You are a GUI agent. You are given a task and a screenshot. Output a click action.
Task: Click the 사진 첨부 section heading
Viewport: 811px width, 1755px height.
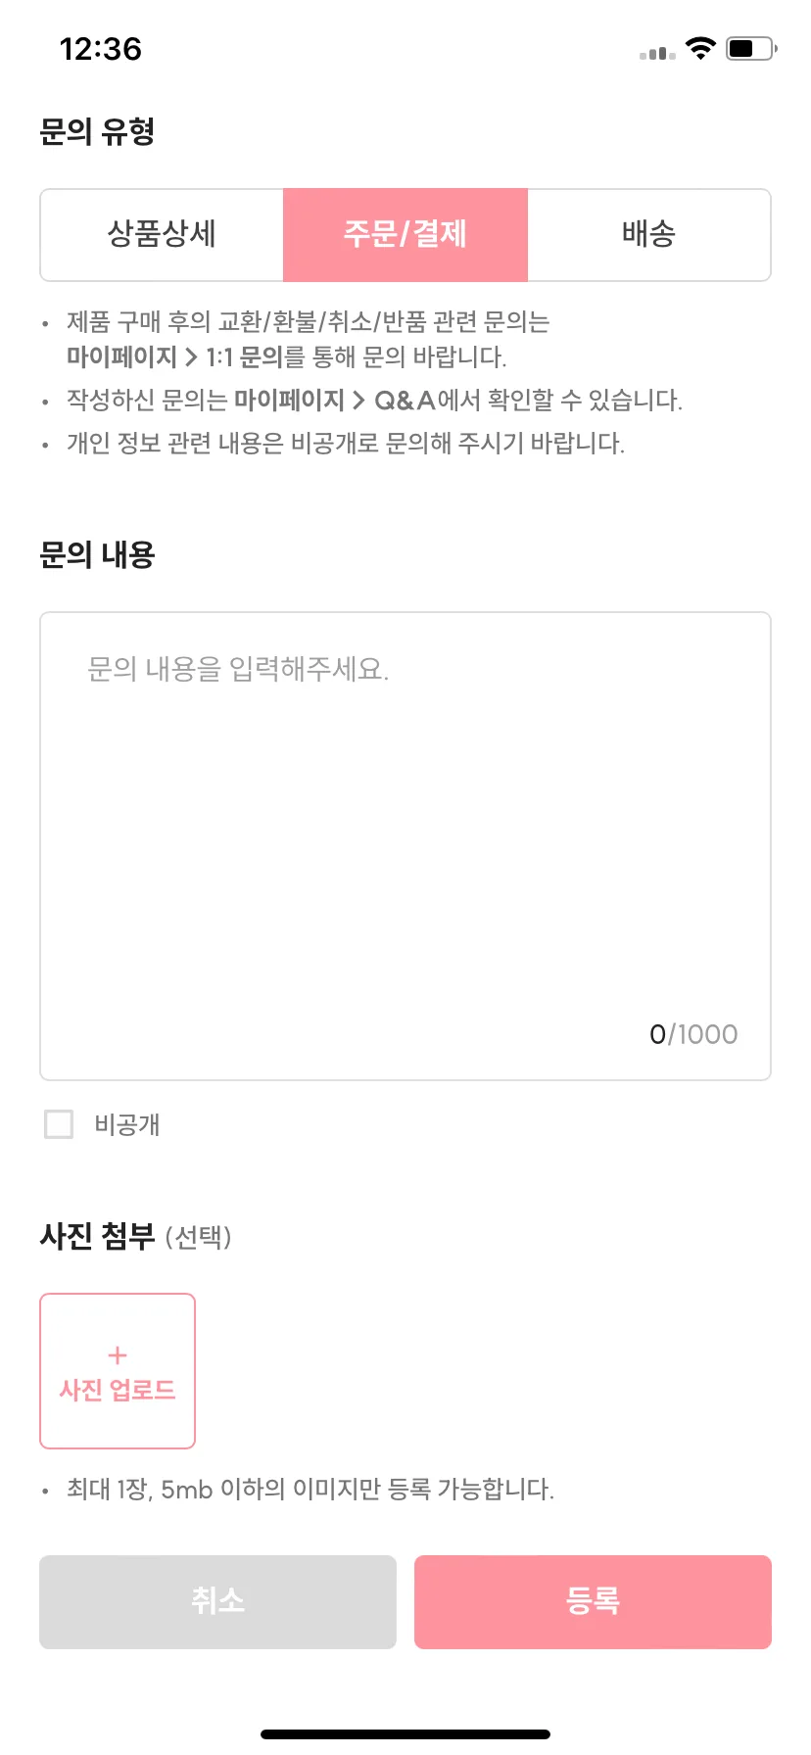[x=97, y=1236]
